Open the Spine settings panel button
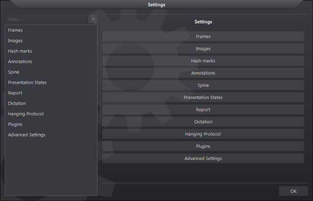 pyautogui.click(x=203, y=85)
